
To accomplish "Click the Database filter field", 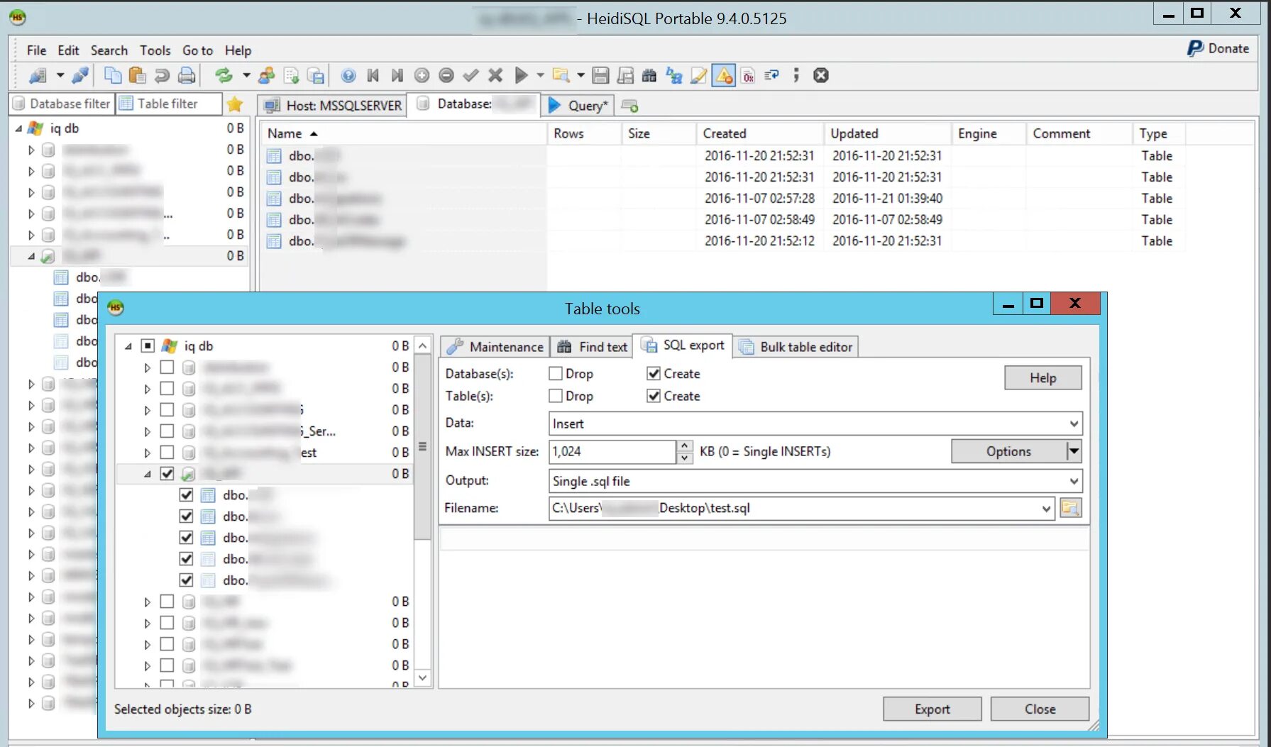I will (62, 104).
